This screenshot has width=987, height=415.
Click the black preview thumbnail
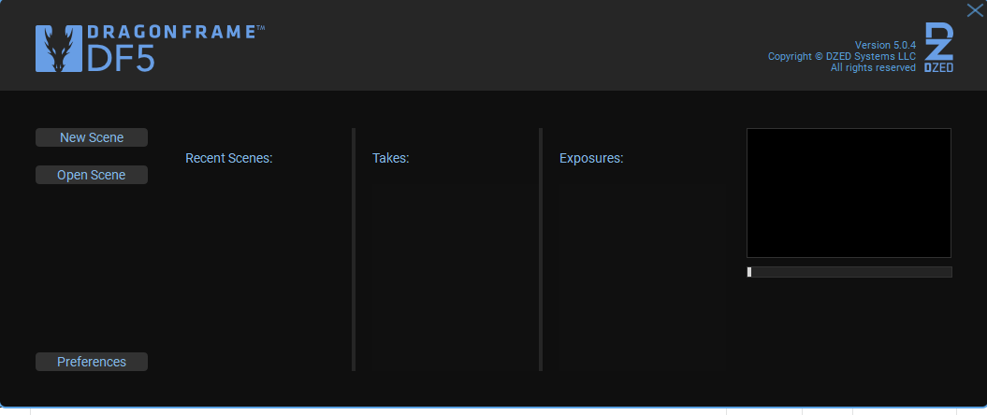pyautogui.click(x=849, y=193)
